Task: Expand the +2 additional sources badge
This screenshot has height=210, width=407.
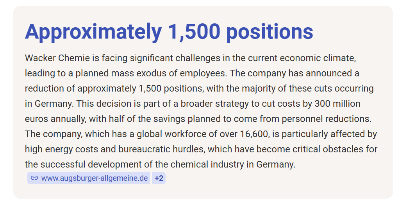Action: [159, 178]
